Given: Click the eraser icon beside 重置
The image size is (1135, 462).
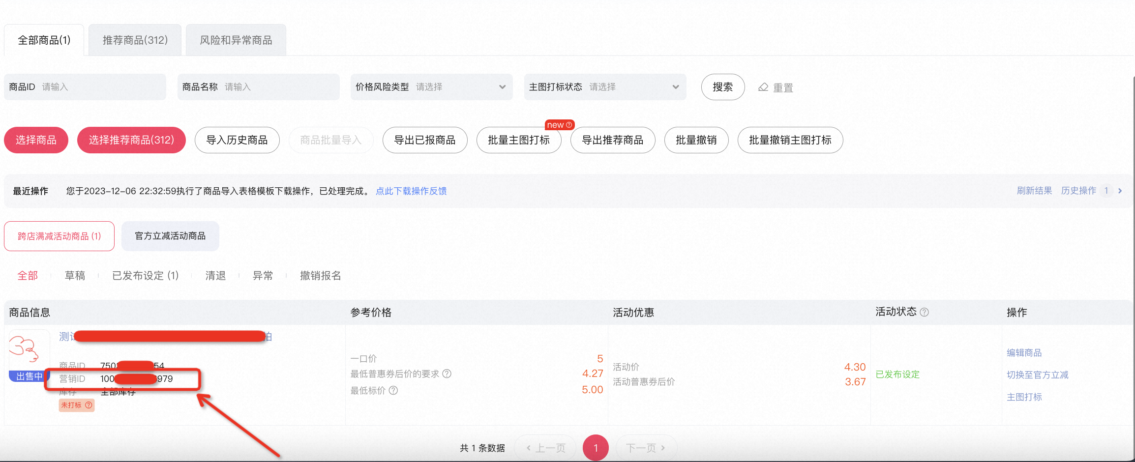Looking at the screenshot, I should click(x=763, y=87).
